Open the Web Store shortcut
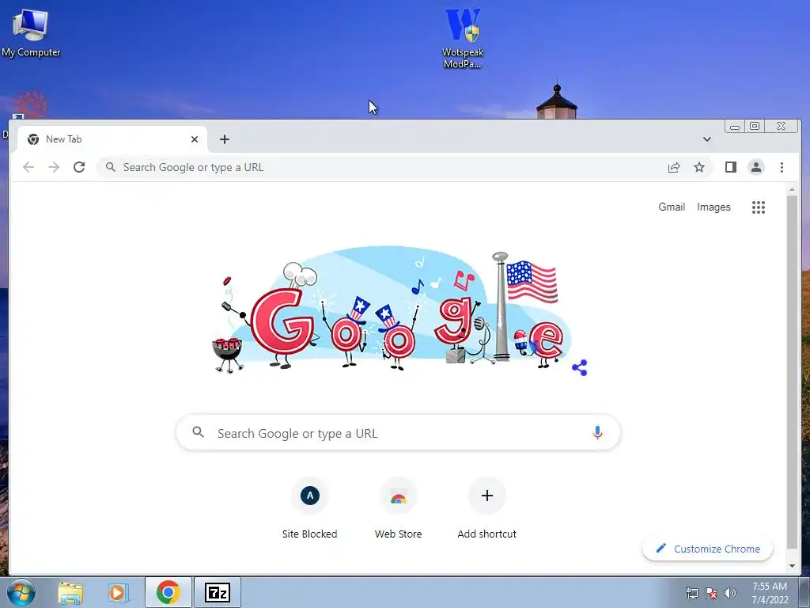The width and height of the screenshot is (810, 608). [x=399, y=509]
